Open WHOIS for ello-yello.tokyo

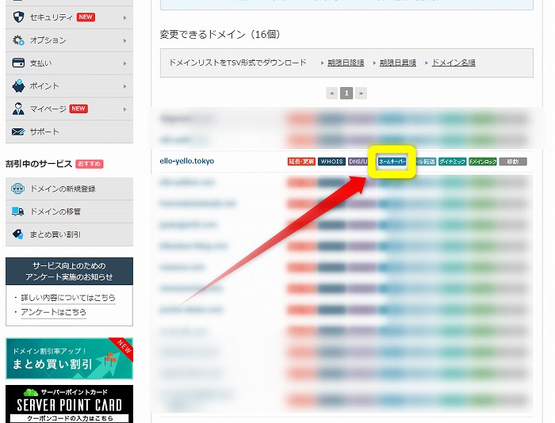coord(331,162)
